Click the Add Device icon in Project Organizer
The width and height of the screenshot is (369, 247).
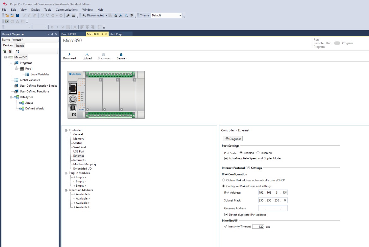click(x=5, y=51)
